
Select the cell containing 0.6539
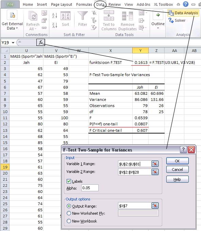pyautogui.click(x=140, y=118)
